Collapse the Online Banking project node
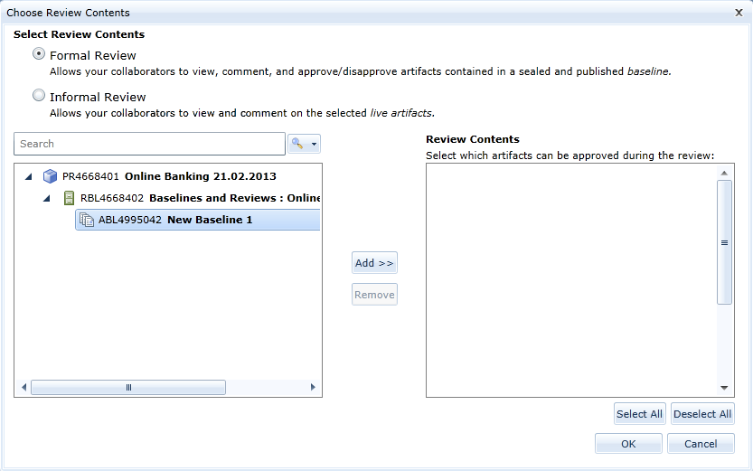753x471 pixels. tap(28, 176)
